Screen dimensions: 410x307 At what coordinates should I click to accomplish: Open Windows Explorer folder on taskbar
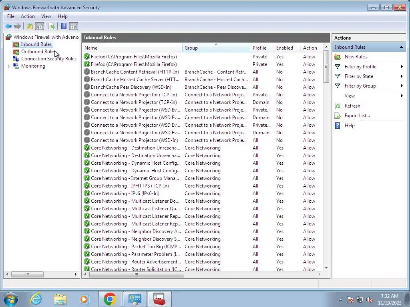(60, 299)
